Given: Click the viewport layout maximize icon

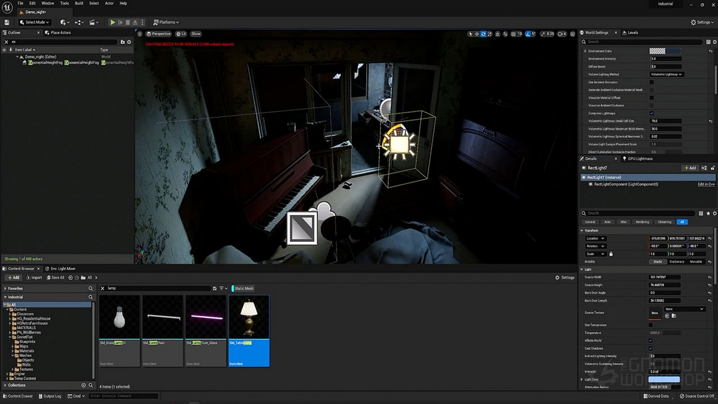Looking at the screenshot, I should coord(573,34).
